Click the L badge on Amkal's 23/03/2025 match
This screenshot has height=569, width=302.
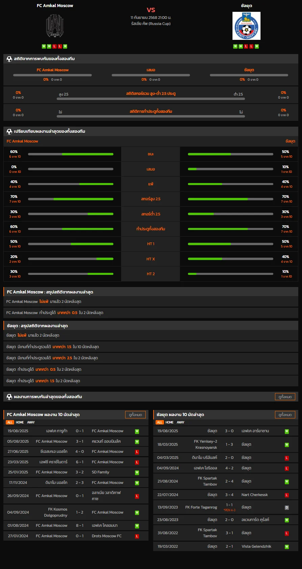click(x=137, y=462)
